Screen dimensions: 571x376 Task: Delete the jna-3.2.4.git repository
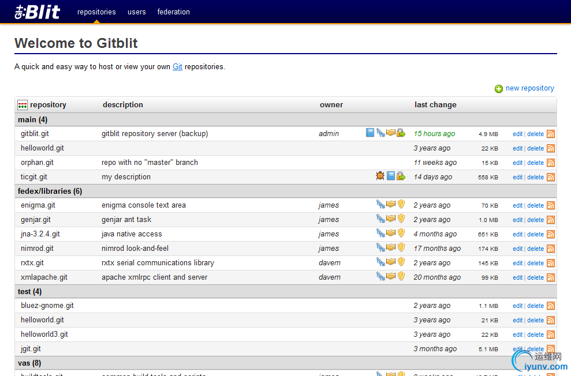[x=535, y=234]
